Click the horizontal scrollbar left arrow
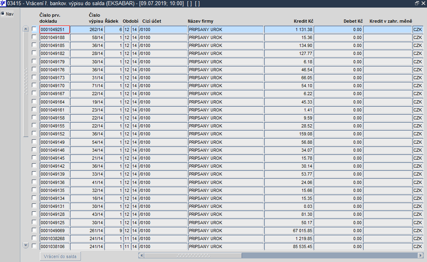Viewport: 427px width, 262px height. tap(141, 256)
